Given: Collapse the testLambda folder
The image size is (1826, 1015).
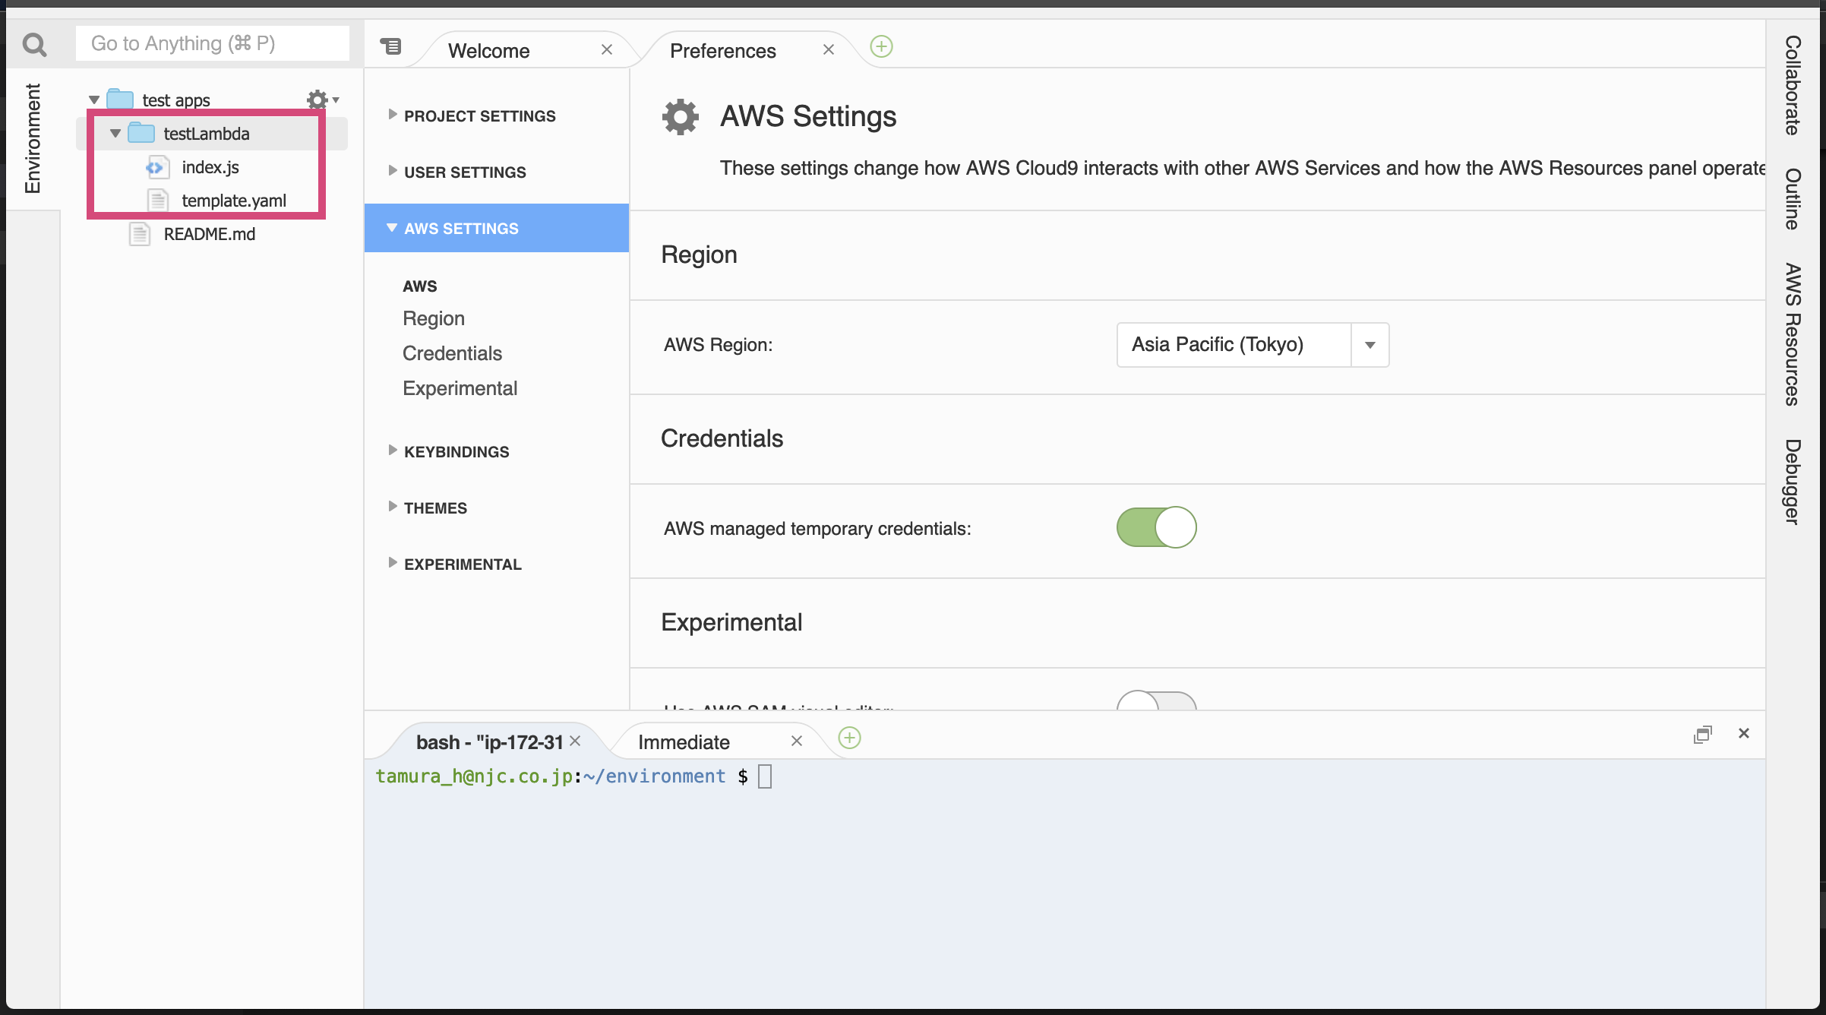Looking at the screenshot, I should (115, 134).
